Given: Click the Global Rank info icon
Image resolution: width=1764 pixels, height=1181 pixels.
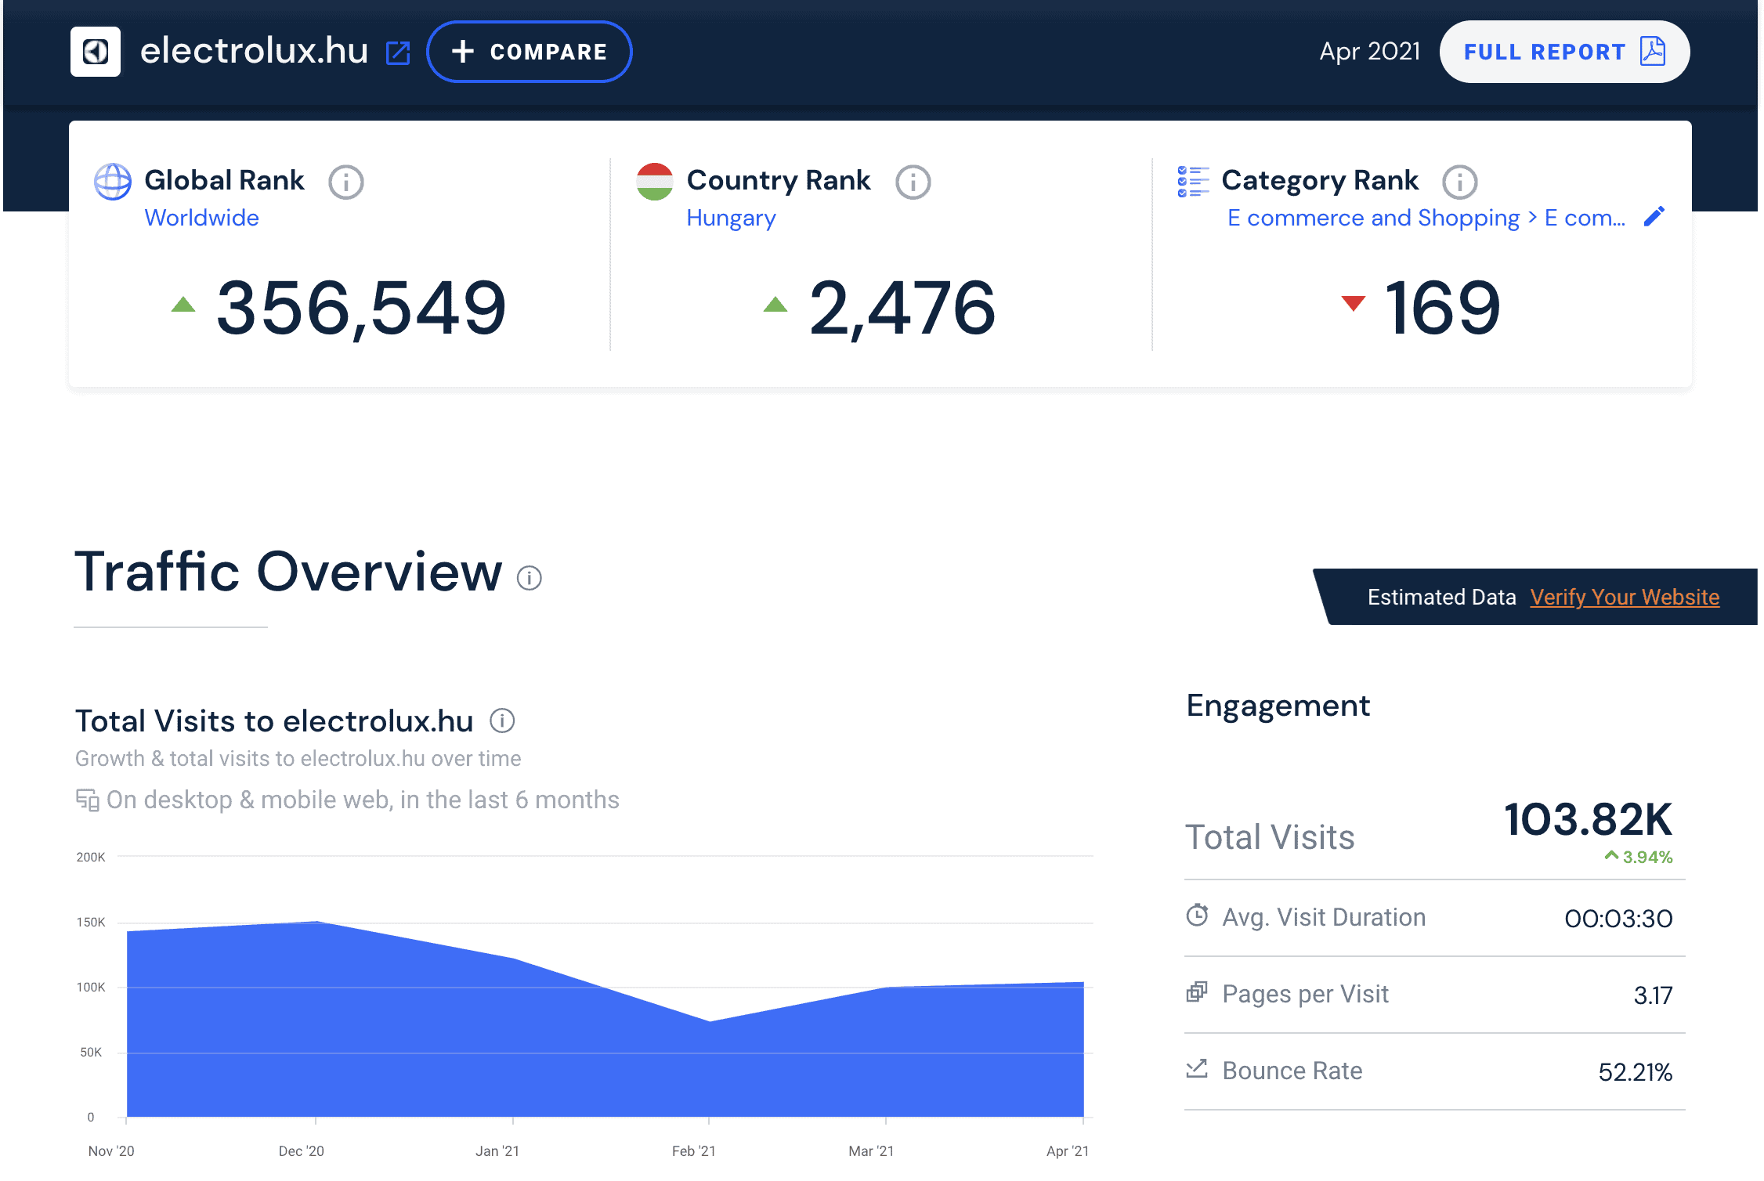Looking at the screenshot, I should click(345, 182).
